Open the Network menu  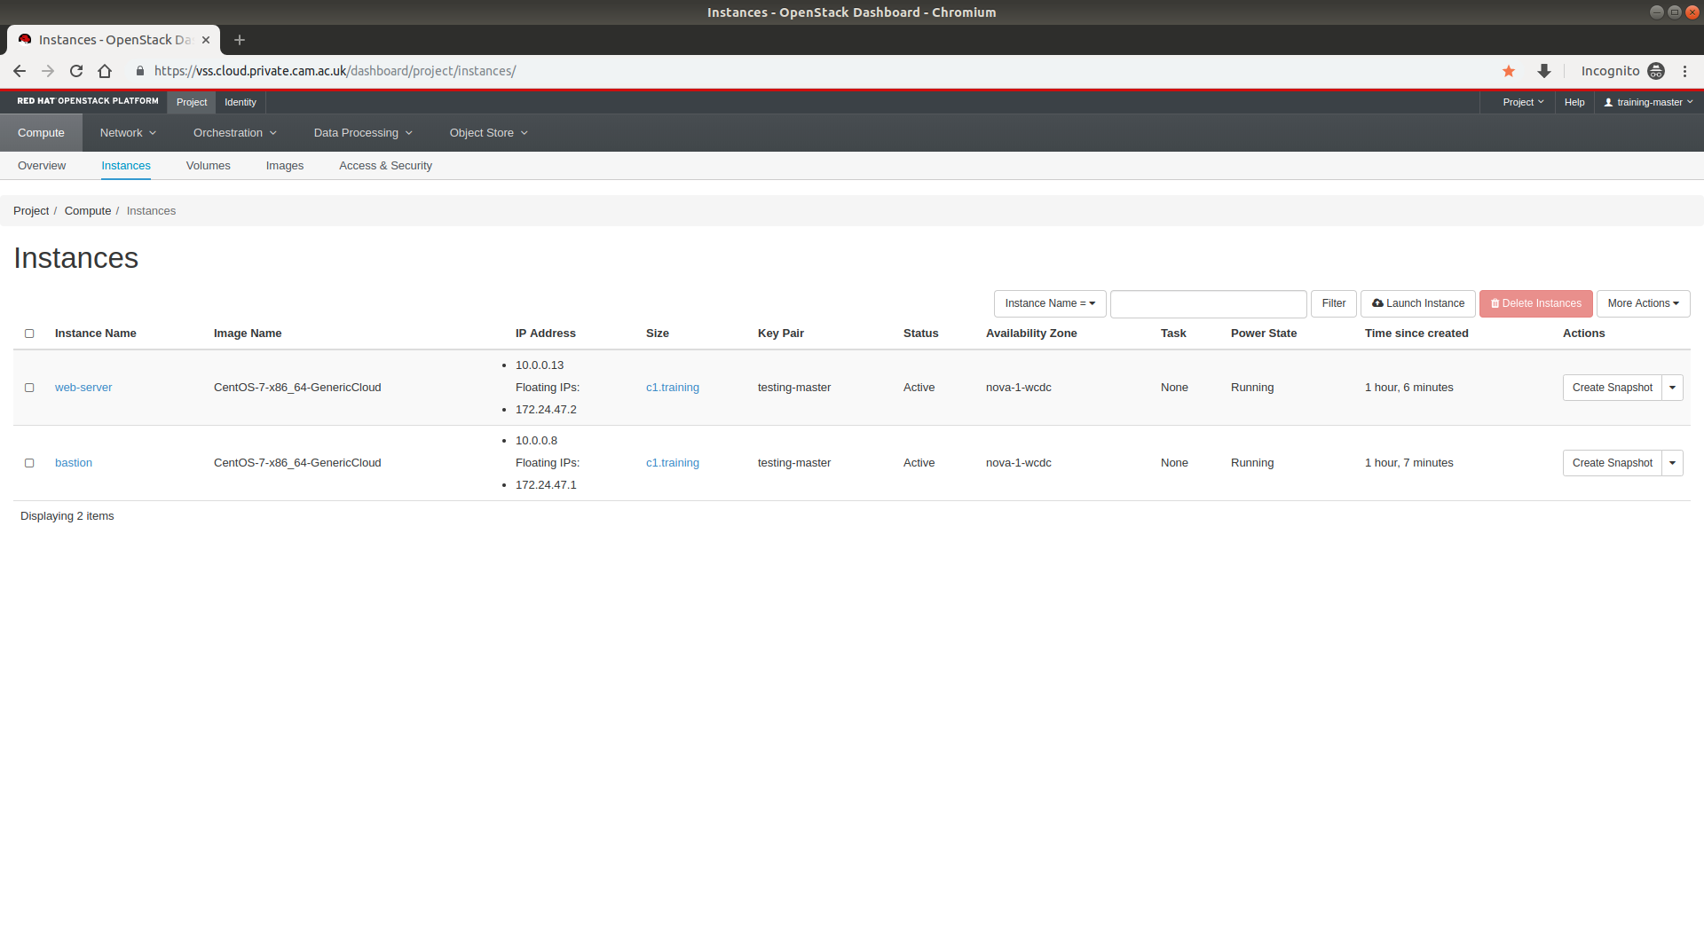(128, 133)
